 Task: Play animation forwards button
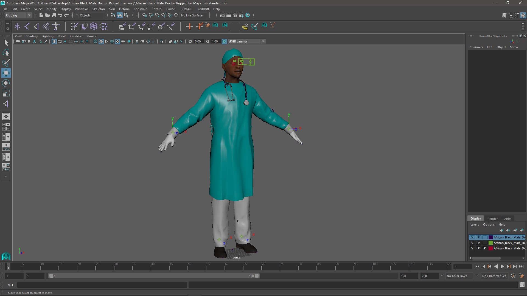point(502,266)
